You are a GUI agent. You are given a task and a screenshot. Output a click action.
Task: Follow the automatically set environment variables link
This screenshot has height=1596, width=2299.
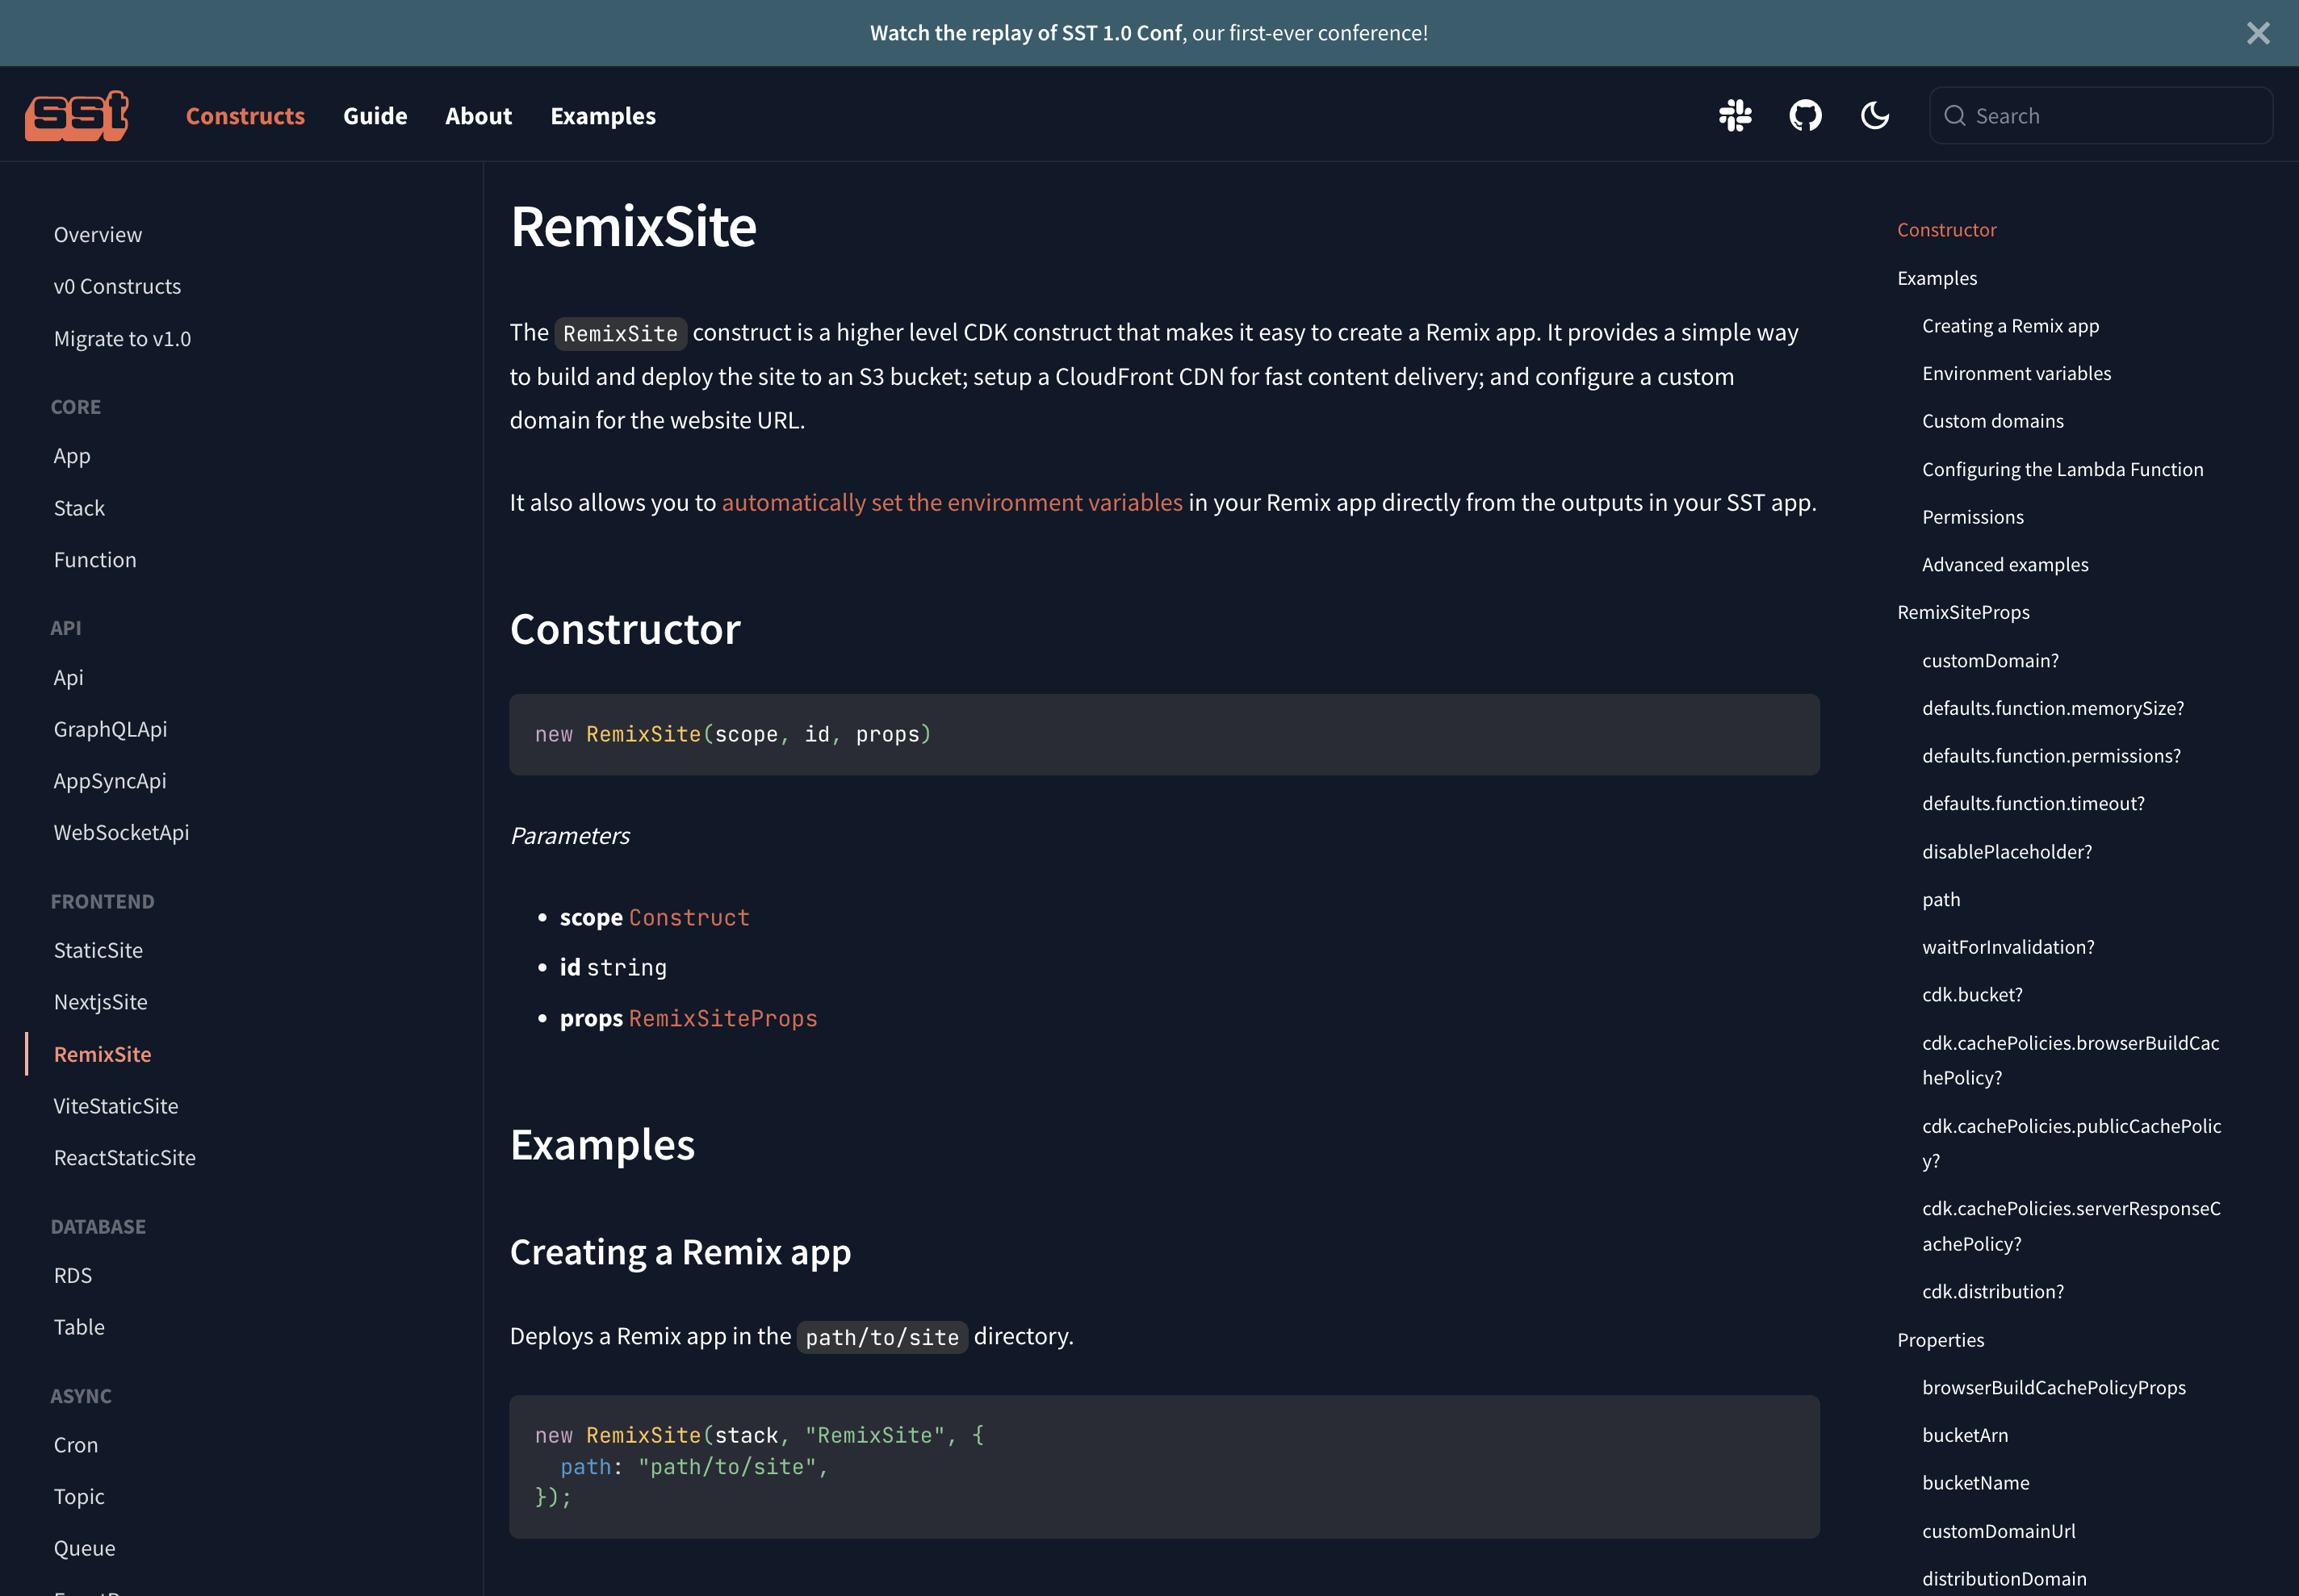(x=952, y=502)
